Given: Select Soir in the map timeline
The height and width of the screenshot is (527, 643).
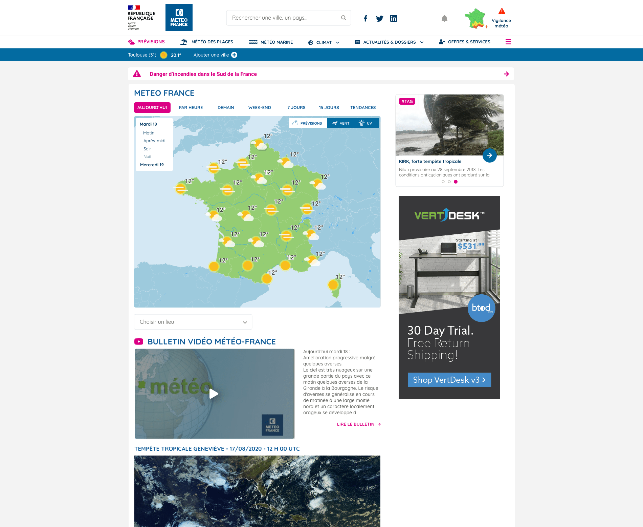Looking at the screenshot, I should click(x=147, y=149).
